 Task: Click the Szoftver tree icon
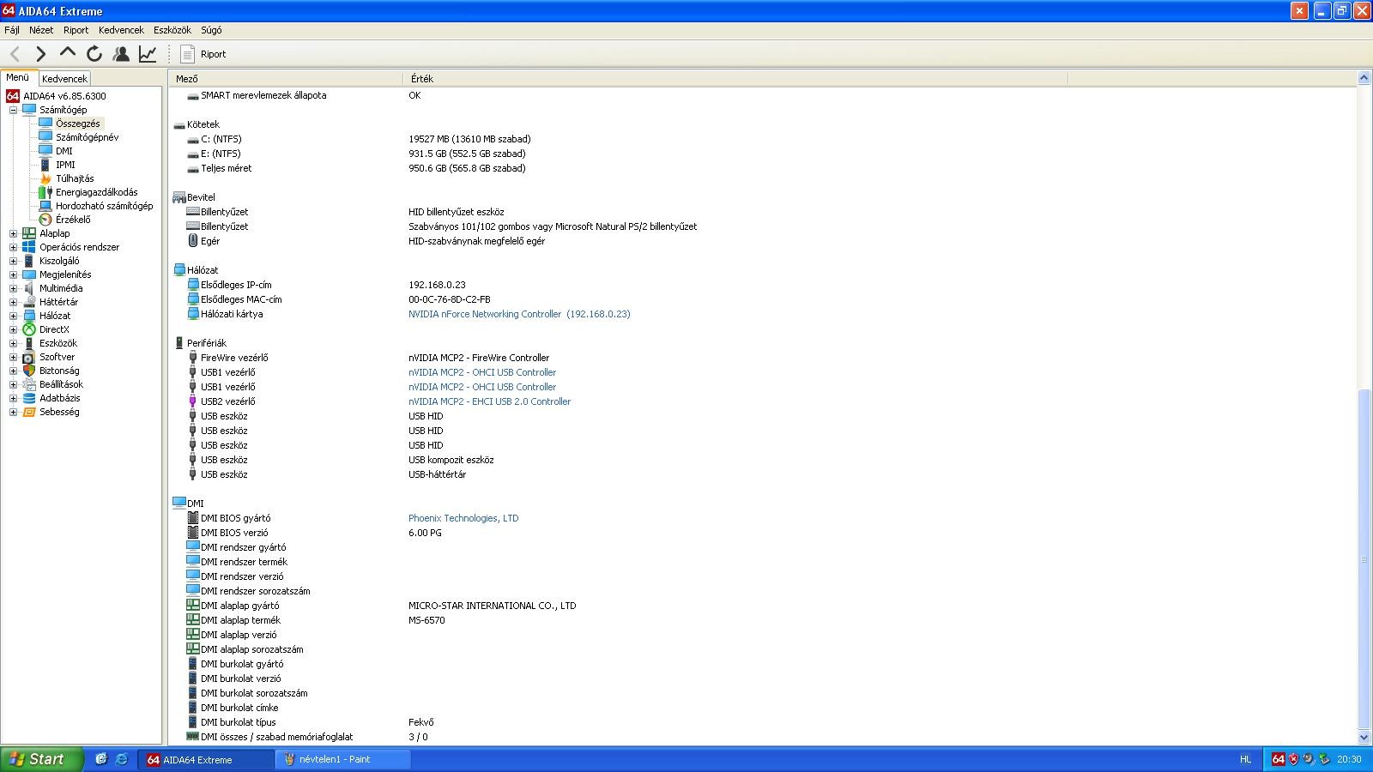pos(29,357)
